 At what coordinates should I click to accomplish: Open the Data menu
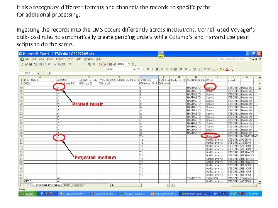[x=78, y=59]
